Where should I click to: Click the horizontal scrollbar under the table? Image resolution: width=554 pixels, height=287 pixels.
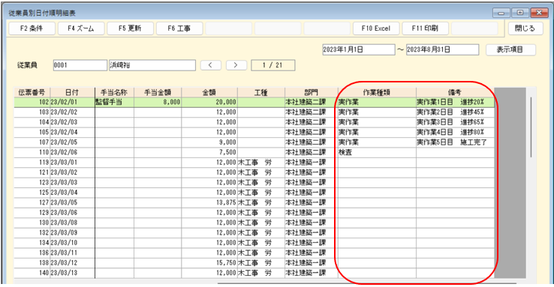367,283
